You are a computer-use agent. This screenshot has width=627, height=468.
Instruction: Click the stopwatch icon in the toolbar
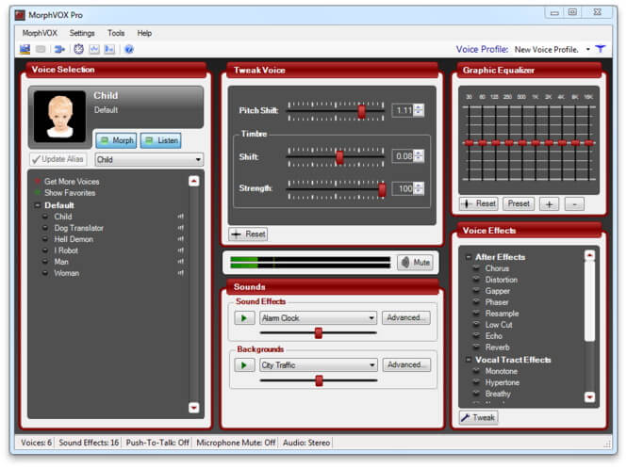coord(79,49)
